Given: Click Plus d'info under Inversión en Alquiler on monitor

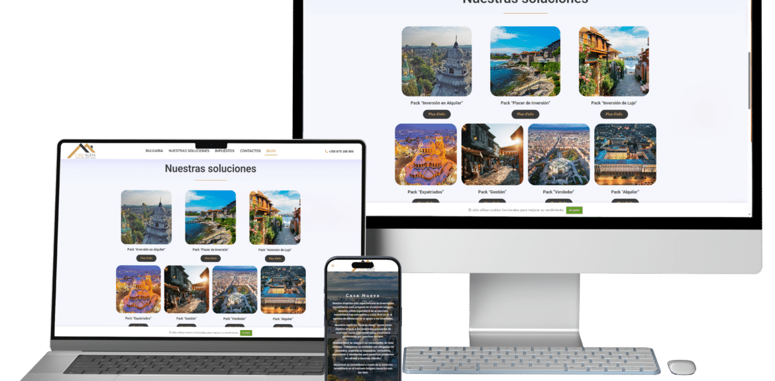Looking at the screenshot, I should pyautogui.click(x=437, y=114).
